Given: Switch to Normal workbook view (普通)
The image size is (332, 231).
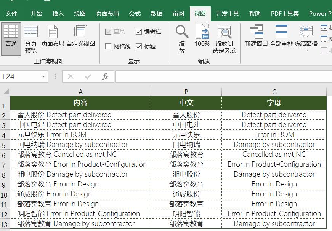Looking at the screenshot, I should 11,39.
